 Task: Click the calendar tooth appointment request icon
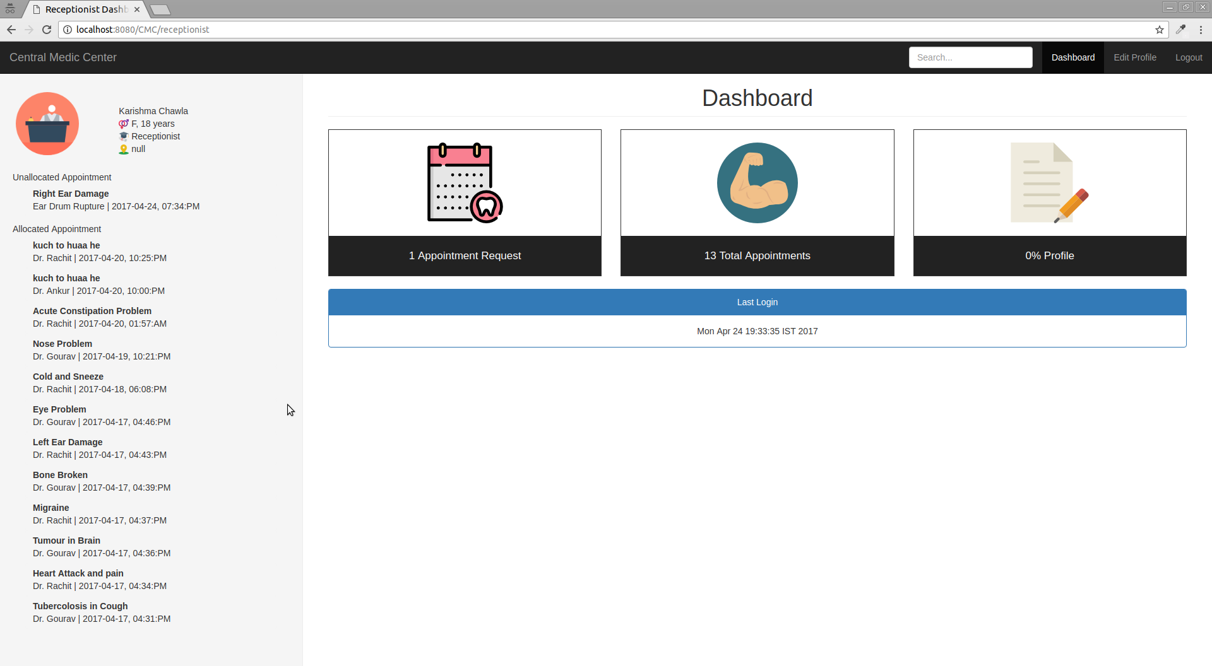[x=465, y=183]
